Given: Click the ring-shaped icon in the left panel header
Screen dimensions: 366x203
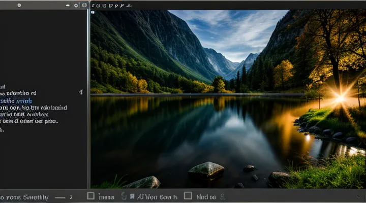Looking at the screenshot, I should 76,6.
